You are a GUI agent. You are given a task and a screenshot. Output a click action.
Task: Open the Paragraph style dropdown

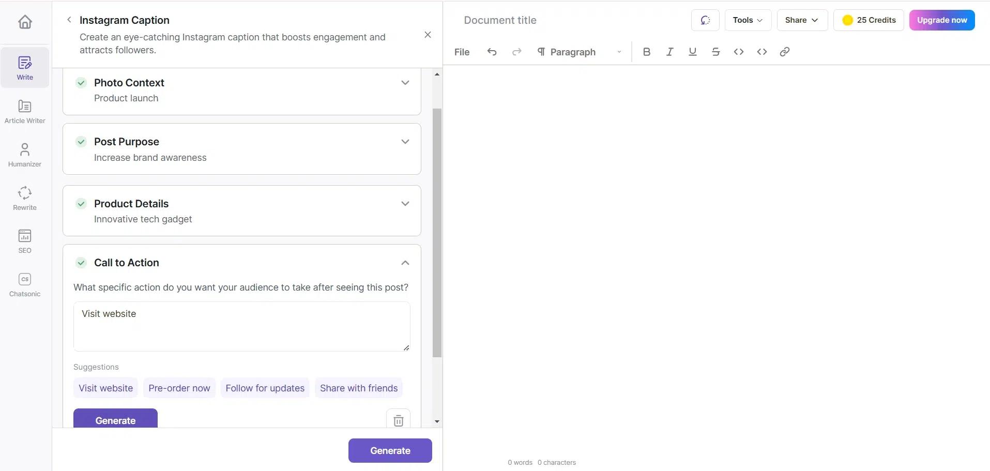pos(579,52)
